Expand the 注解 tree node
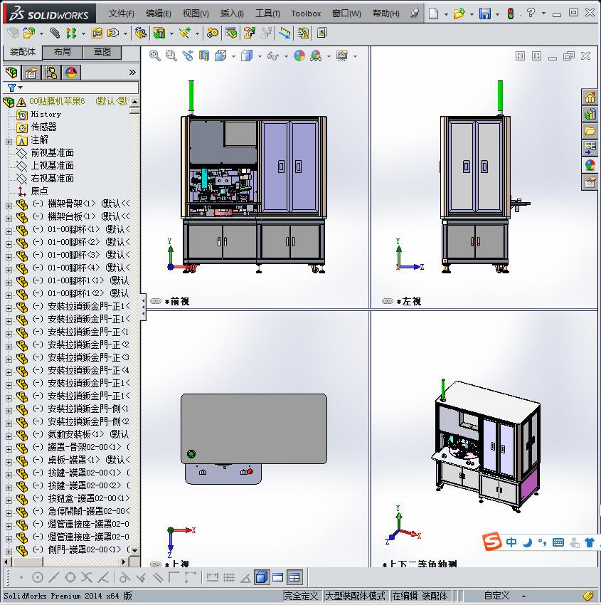Image resolution: width=601 pixels, height=605 pixels. coord(9,142)
